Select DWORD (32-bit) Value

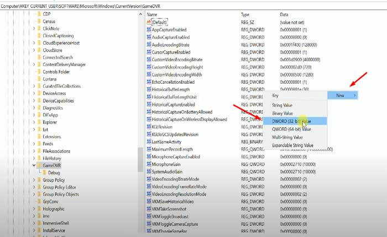tap(295, 121)
